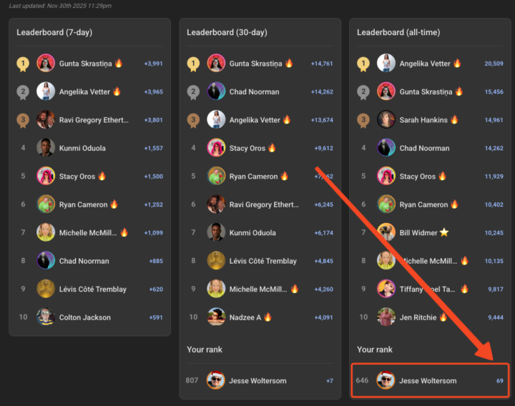Click rank number 10 in the 7-day leaderboard

(x=23, y=317)
